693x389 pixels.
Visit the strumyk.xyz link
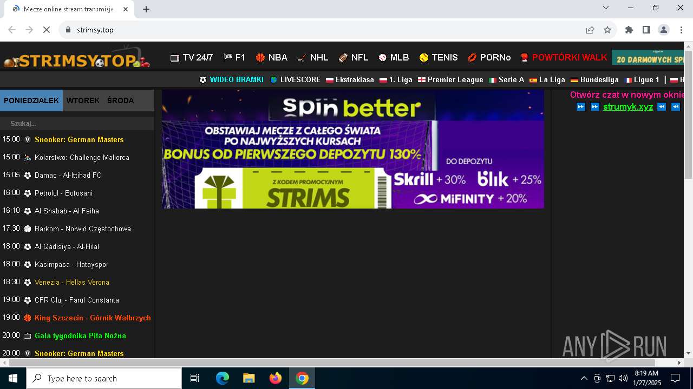pos(628,107)
